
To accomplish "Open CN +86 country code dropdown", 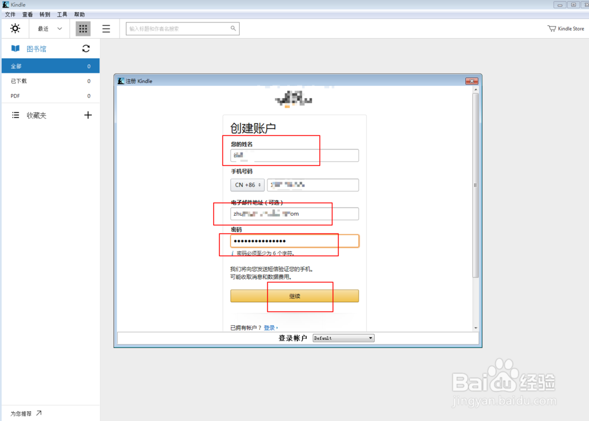I will point(247,185).
